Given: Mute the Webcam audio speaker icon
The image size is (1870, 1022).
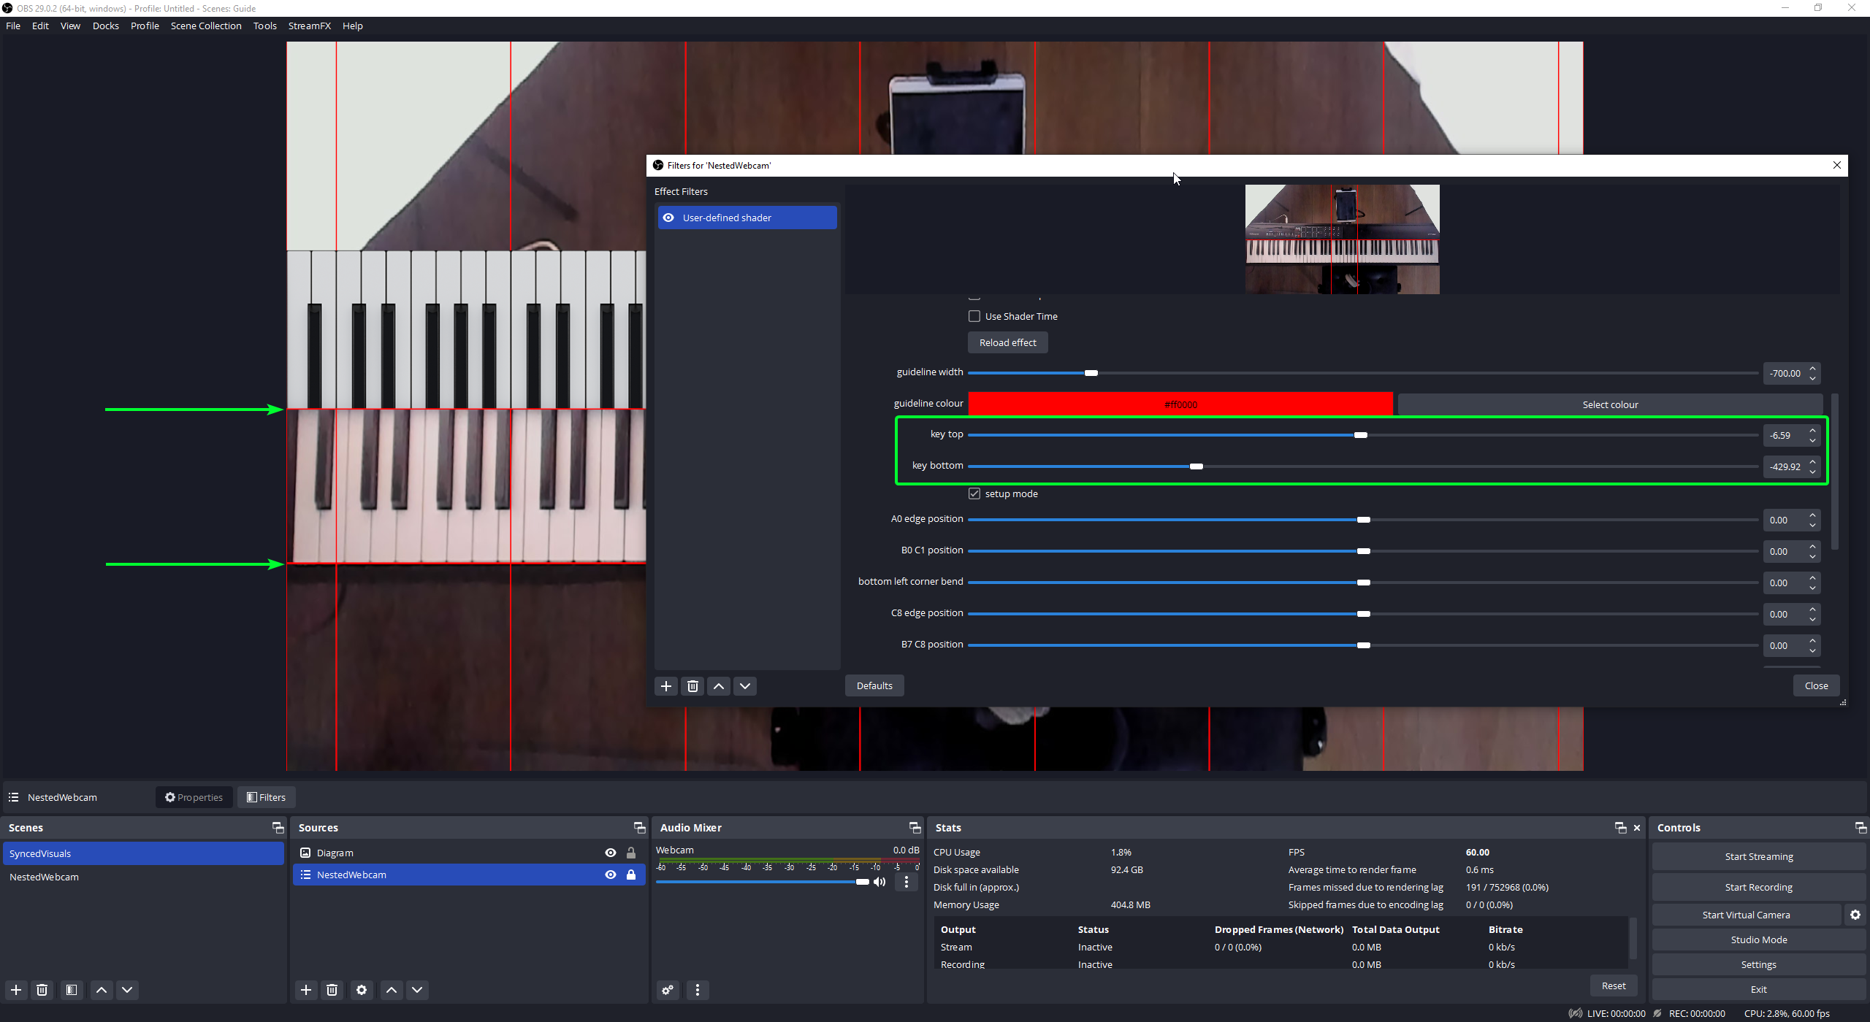Looking at the screenshot, I should coord(880,882).
